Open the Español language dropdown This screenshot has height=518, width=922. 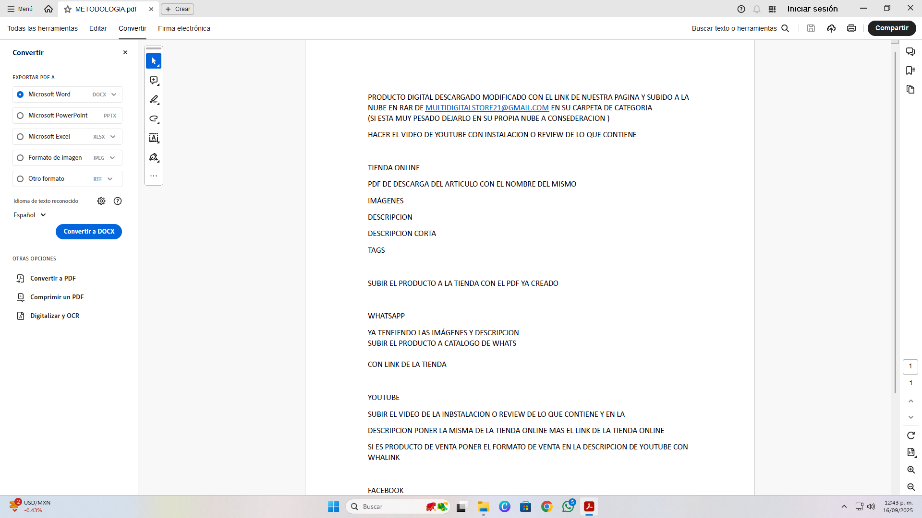(x=29, y=215)
